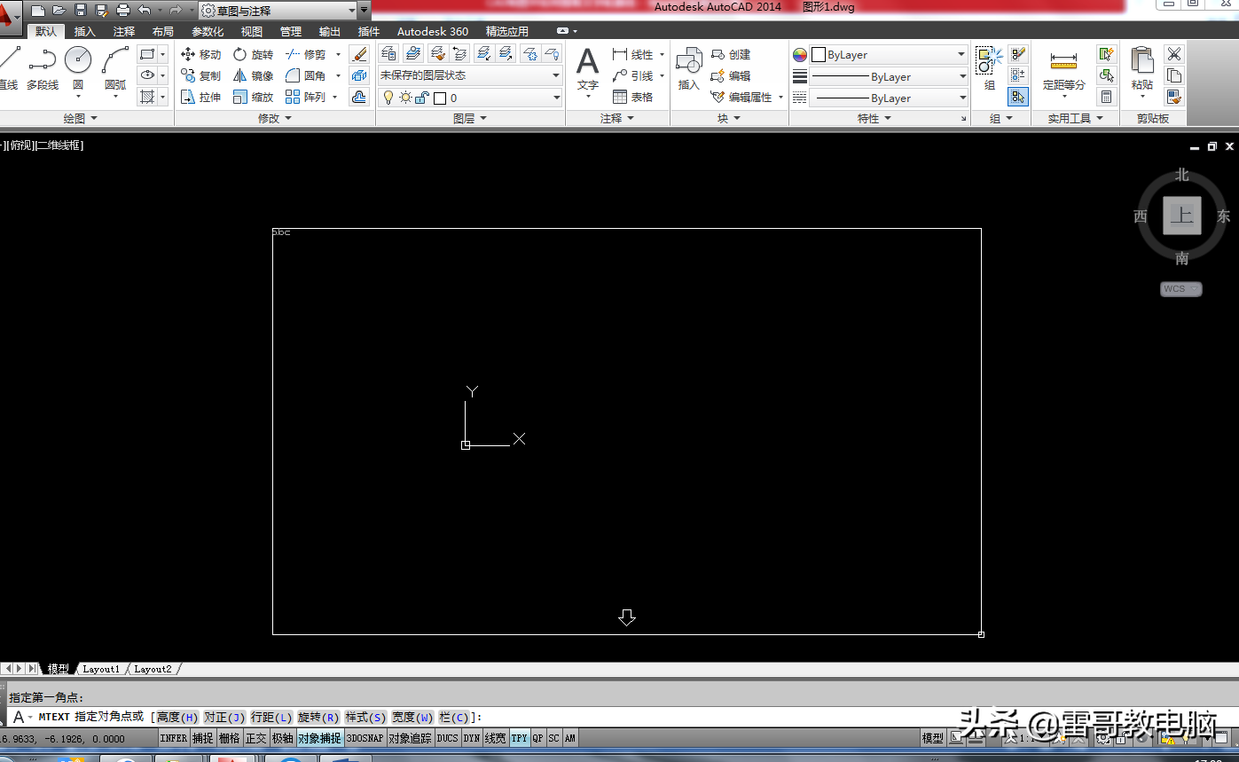Open the linetype ByLayer dropdown
Viewport: 1239px width, 762px height.
coord(889,98)
